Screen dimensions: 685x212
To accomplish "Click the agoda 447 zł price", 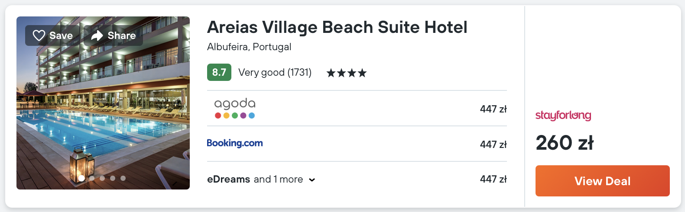I will (x=493, y=109).
